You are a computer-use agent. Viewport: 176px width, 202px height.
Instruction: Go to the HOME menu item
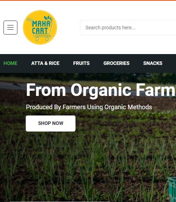[x=10, y=63]
